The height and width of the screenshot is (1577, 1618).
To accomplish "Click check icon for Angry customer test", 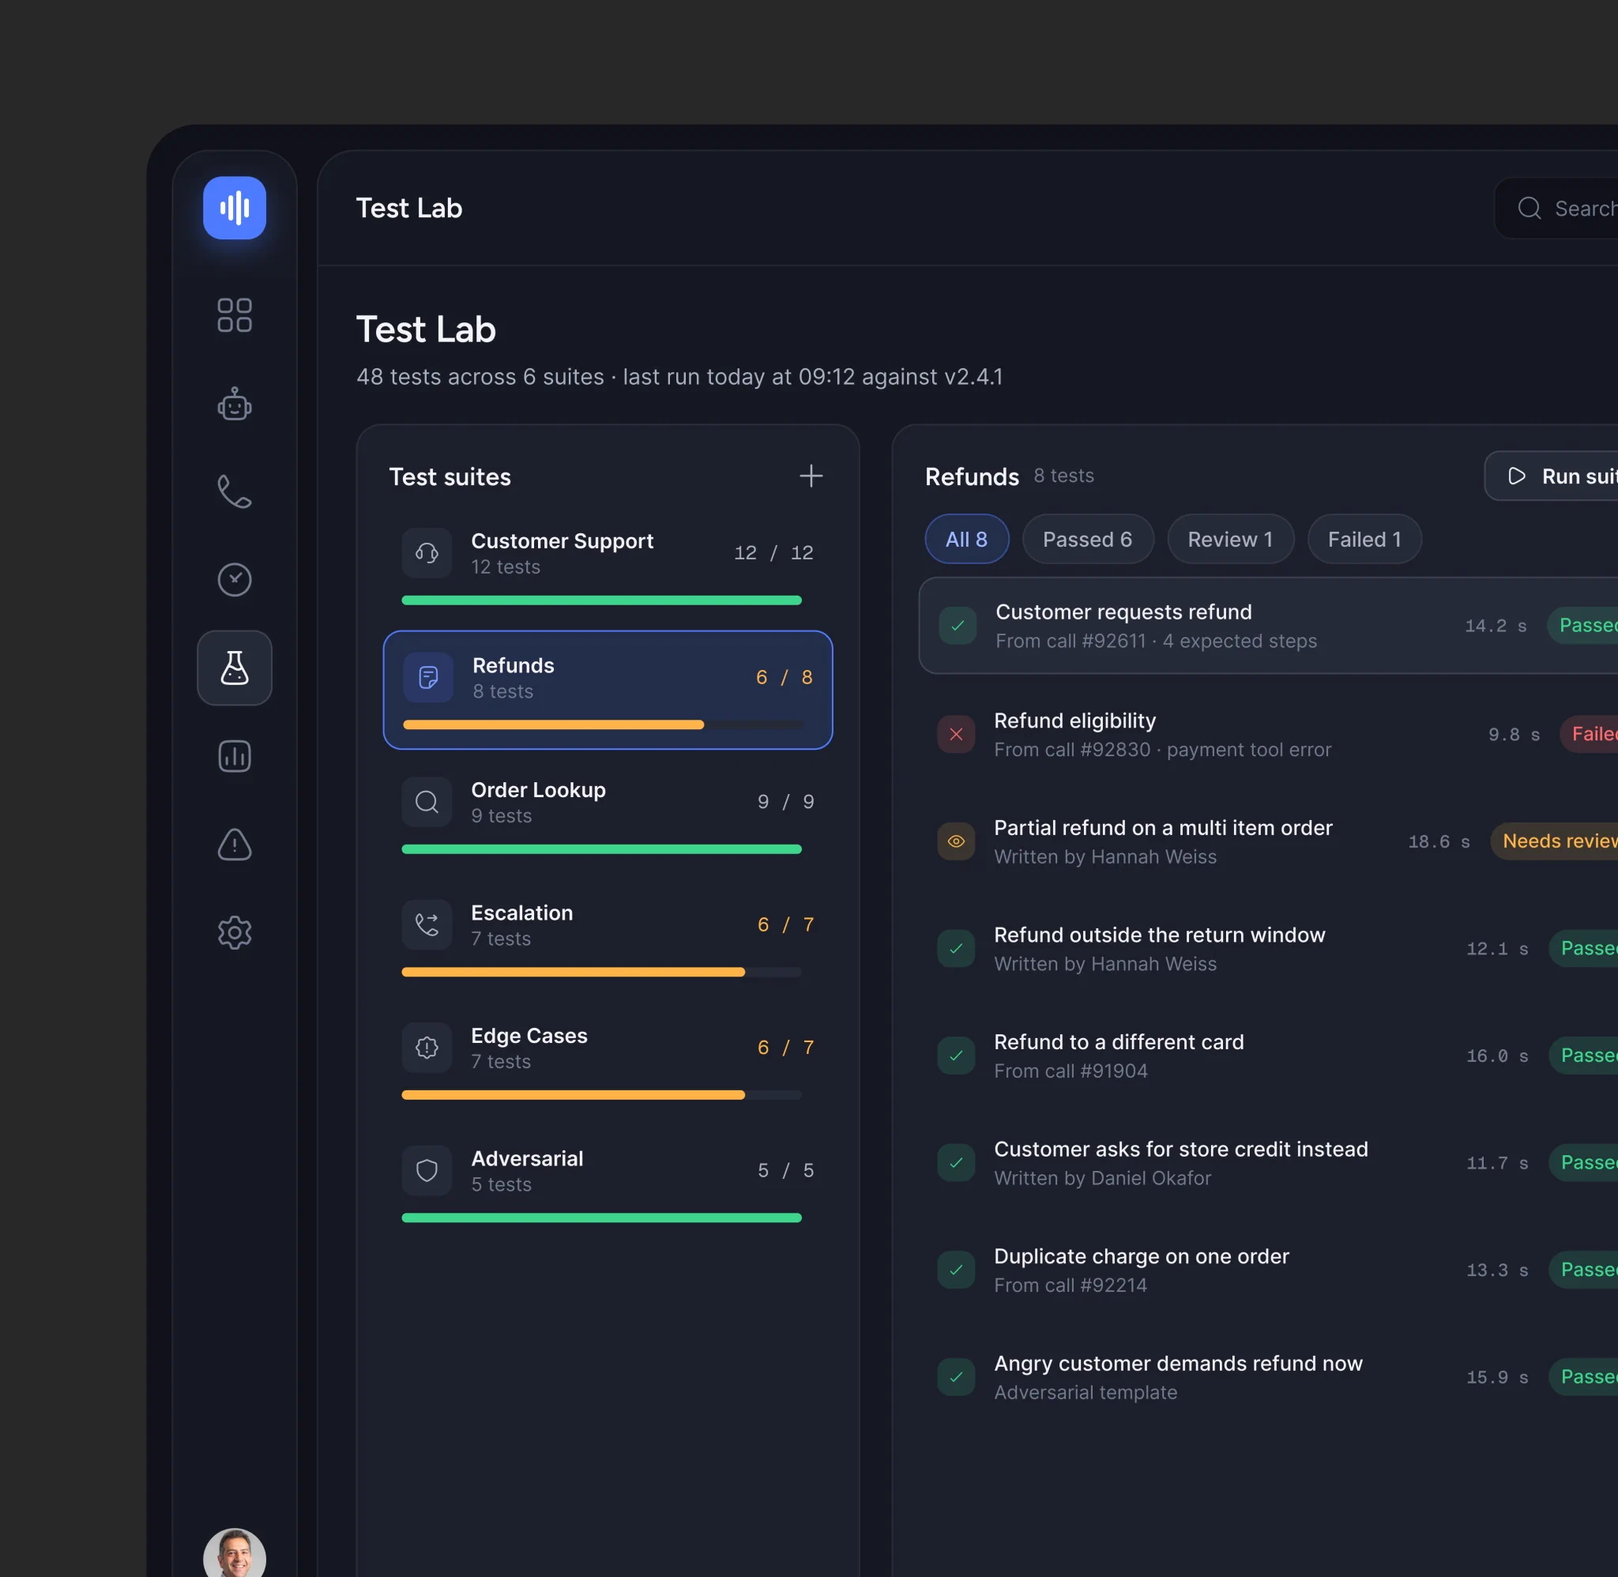I will point(956,1376).
